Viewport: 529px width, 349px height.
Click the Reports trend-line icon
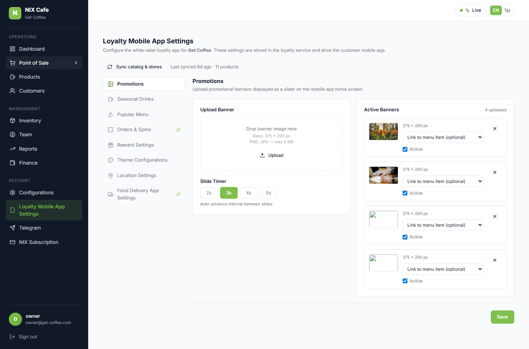(x=12, y=149)
